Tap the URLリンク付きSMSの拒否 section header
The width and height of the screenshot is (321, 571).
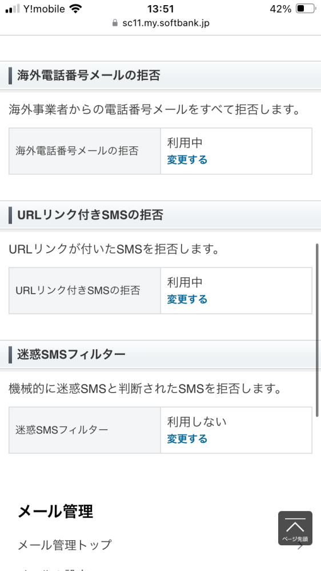[x=160, y=215]
